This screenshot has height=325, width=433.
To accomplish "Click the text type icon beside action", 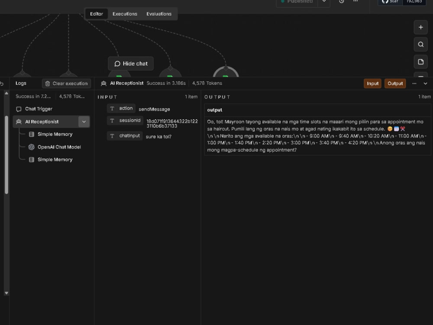I will 112,108.
